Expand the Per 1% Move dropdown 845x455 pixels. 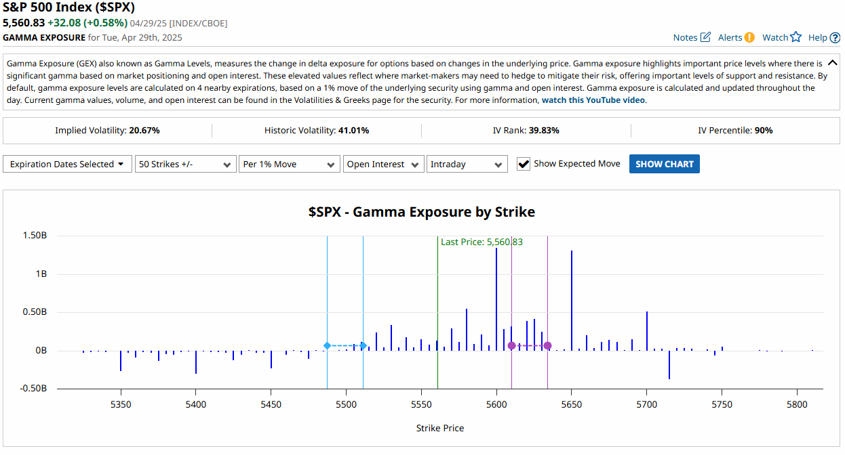tap(290, 164)
